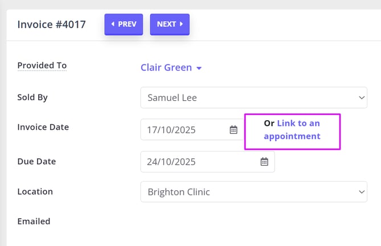Select the Clair Green client name
381x246 pixels.
pos(166,68)
